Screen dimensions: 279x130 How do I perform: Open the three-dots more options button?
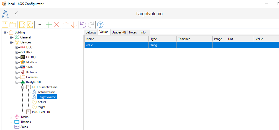(x=39, y=24)
